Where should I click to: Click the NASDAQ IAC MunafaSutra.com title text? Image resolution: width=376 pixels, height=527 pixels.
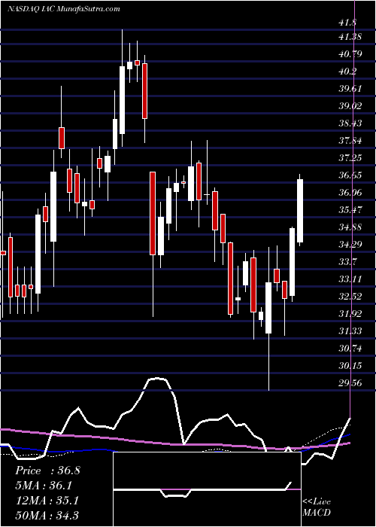[63, 9]
